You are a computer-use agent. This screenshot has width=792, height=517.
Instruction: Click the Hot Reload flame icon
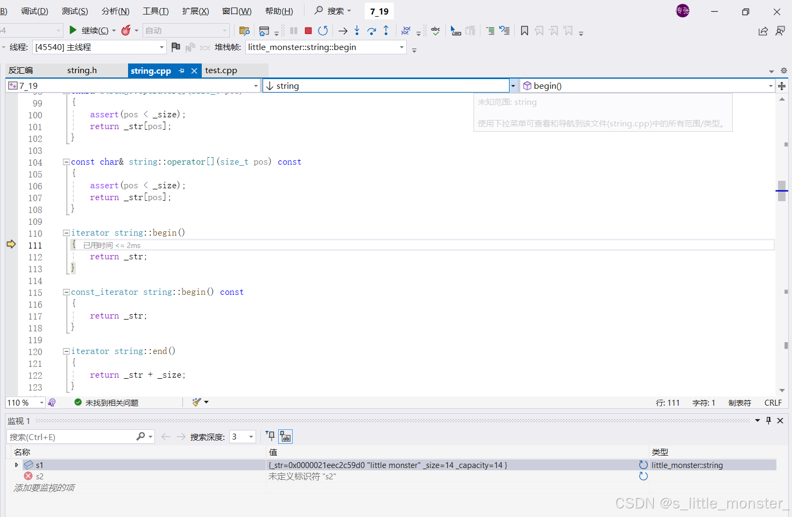126,31
